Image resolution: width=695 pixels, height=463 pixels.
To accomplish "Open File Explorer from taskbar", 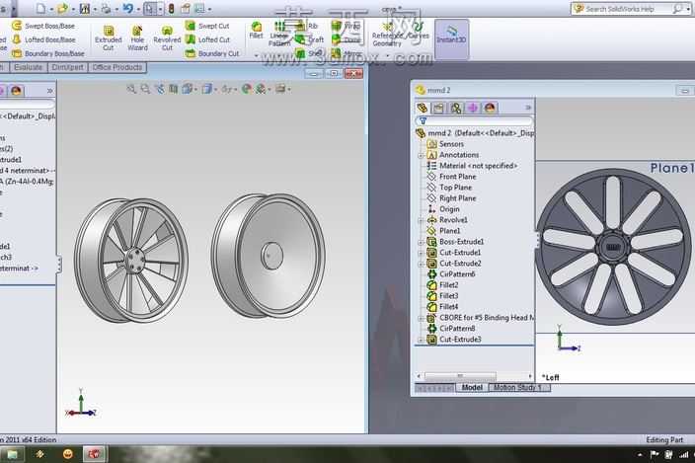I will (x=12, y=454).
